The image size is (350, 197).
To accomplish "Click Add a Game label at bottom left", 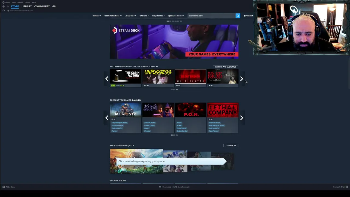I will click(10, 187).
